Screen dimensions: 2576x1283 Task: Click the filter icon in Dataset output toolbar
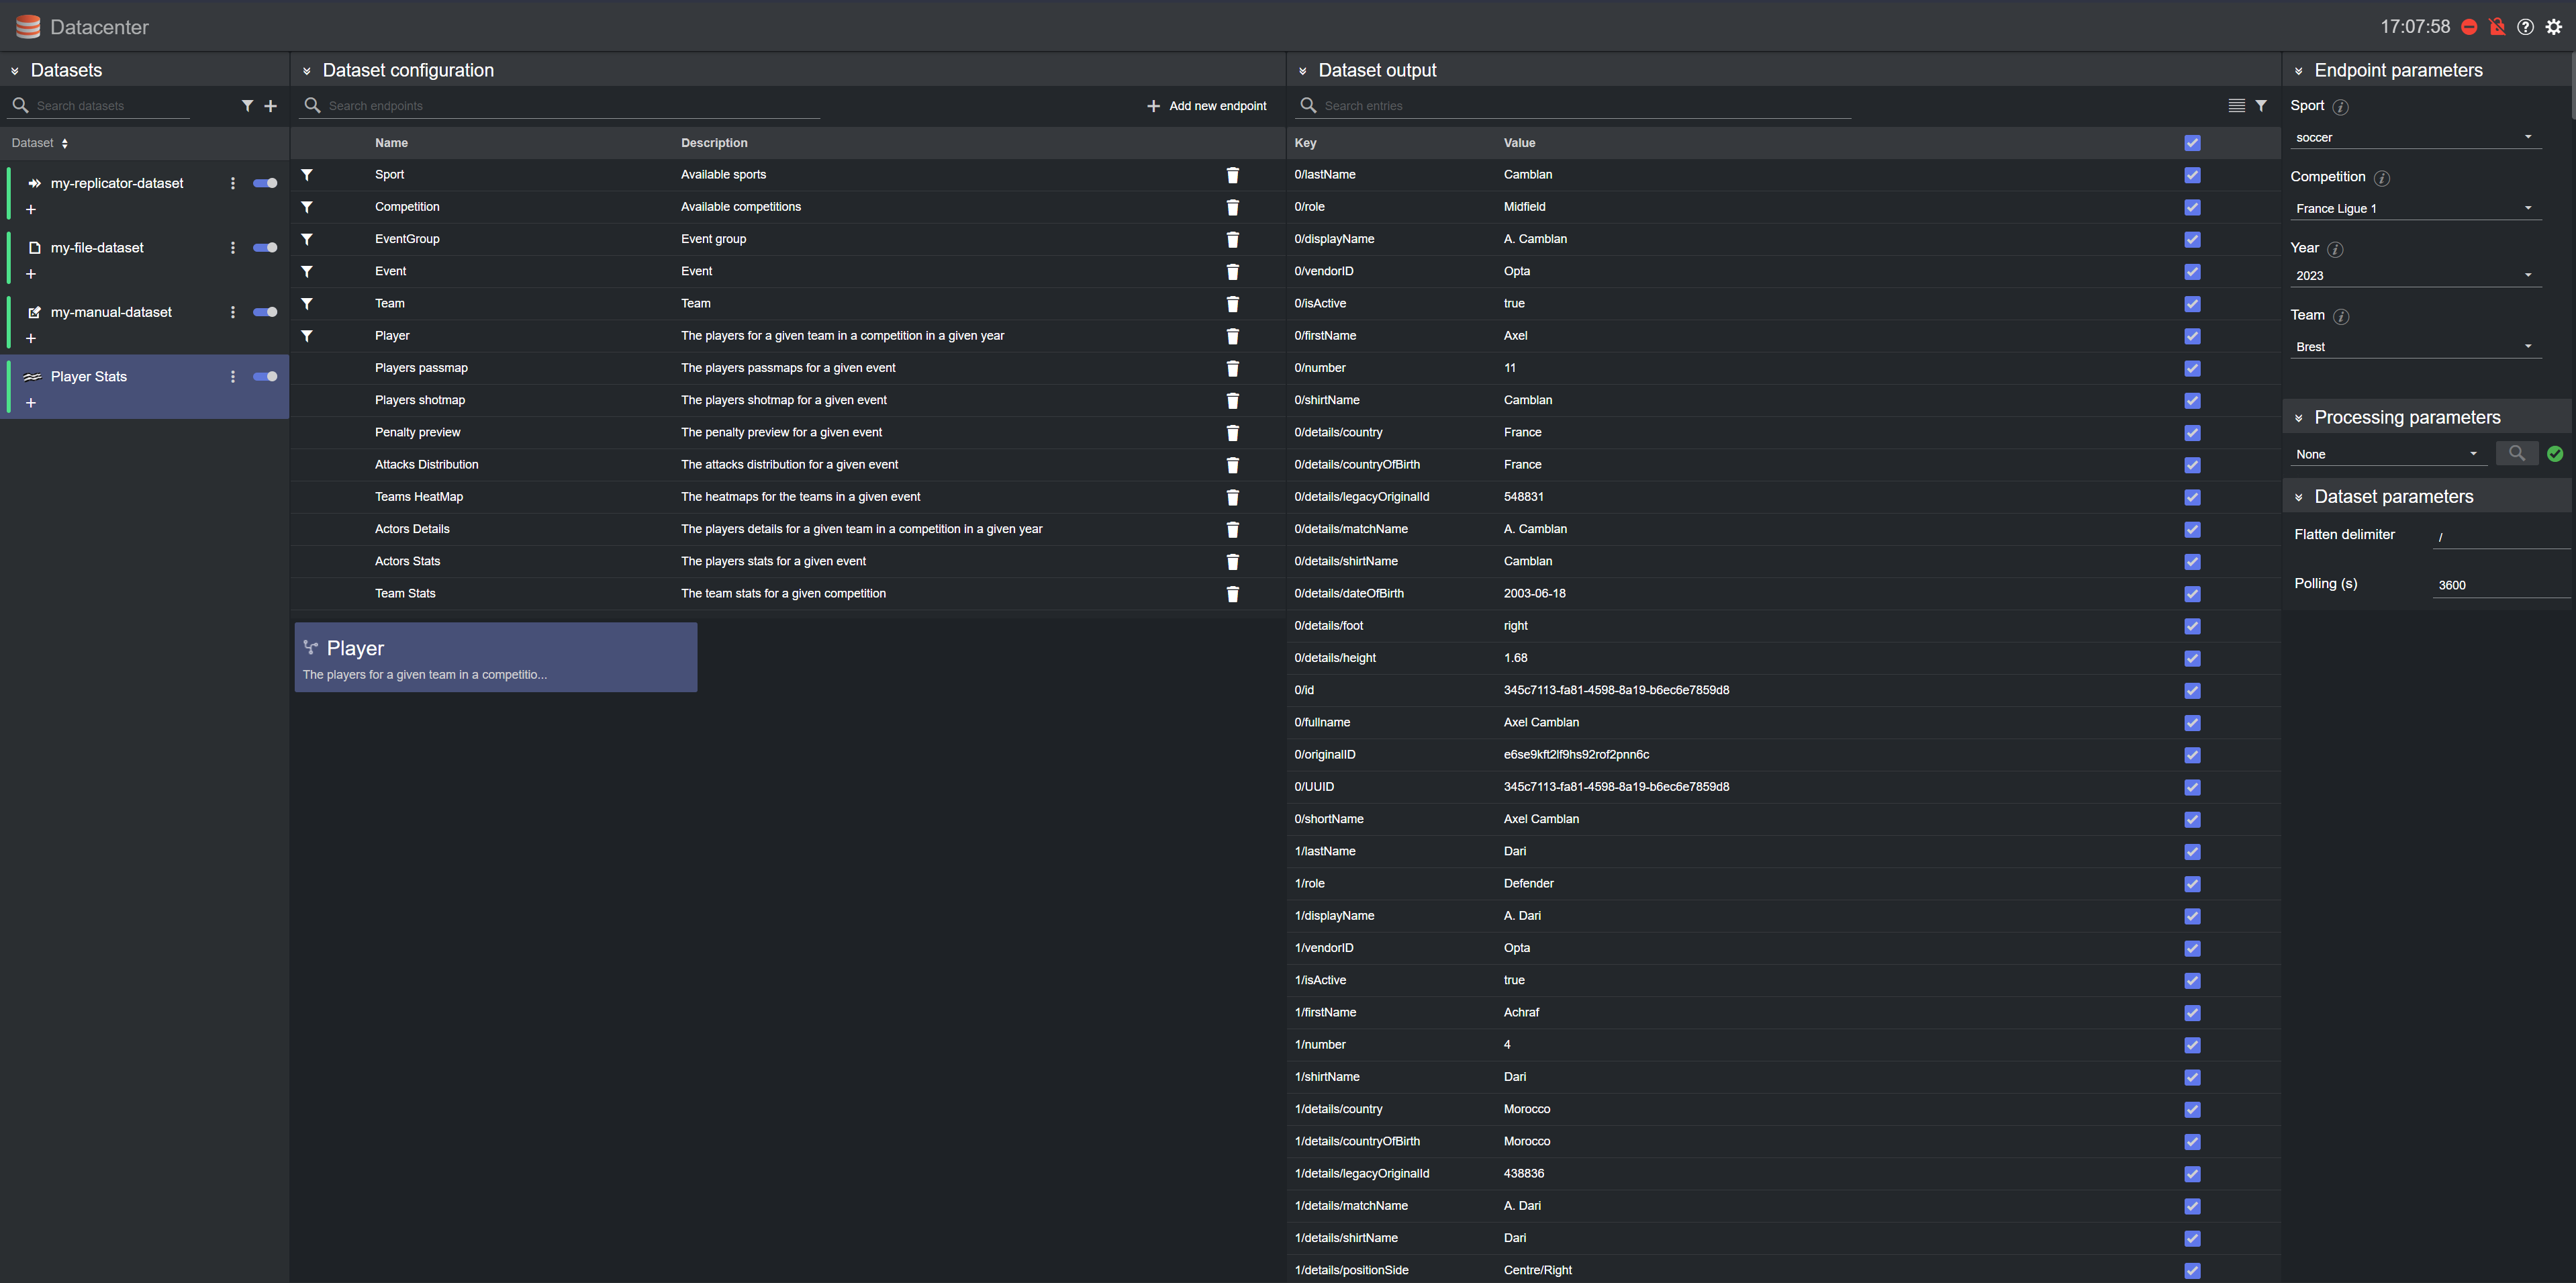coord(2261,106)
